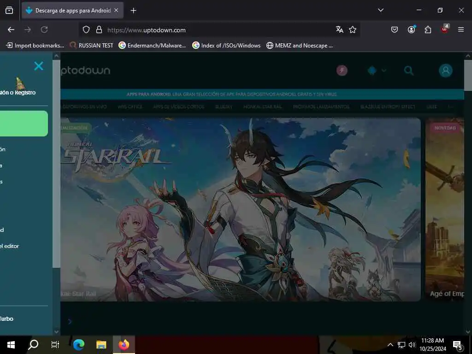The width and height of the screenshot is (472, 354).
Task: Open "BlazBlue Entropy Effect" topic link
Action: coord(388,107)
